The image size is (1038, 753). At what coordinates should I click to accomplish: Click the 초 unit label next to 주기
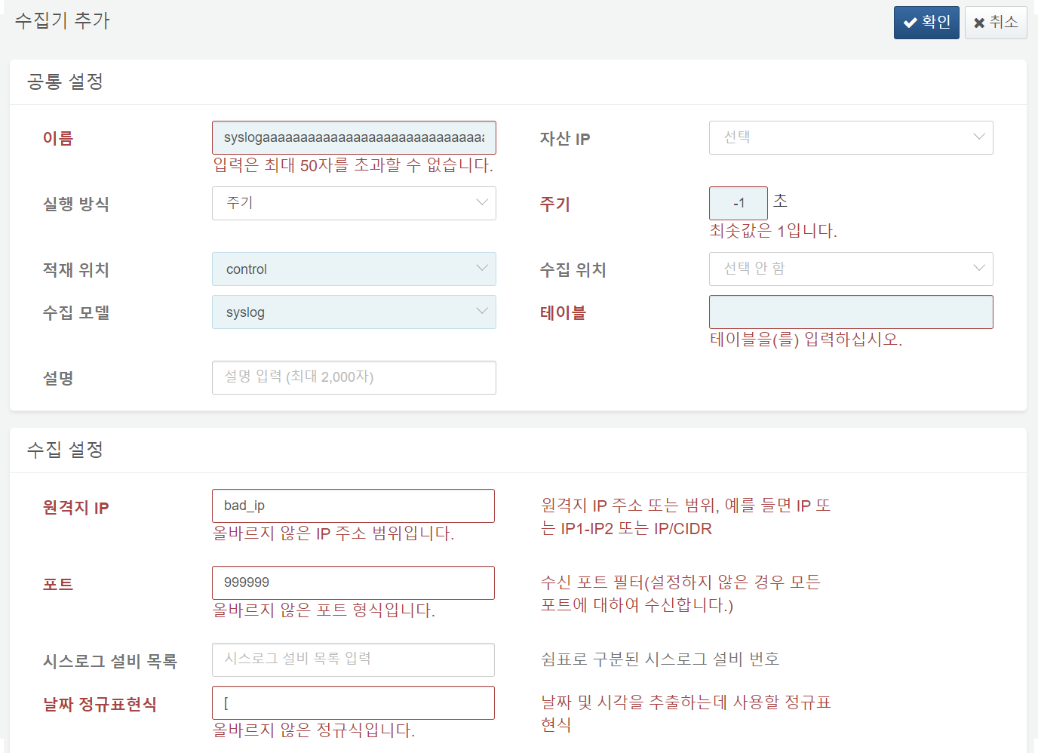[781, 201]
